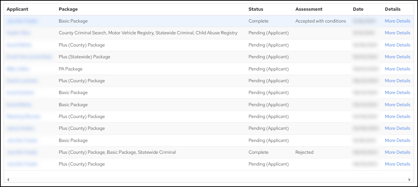This screenshot has height=187, width=418.
Task: Click the Details column header
Action: [393, 9]
